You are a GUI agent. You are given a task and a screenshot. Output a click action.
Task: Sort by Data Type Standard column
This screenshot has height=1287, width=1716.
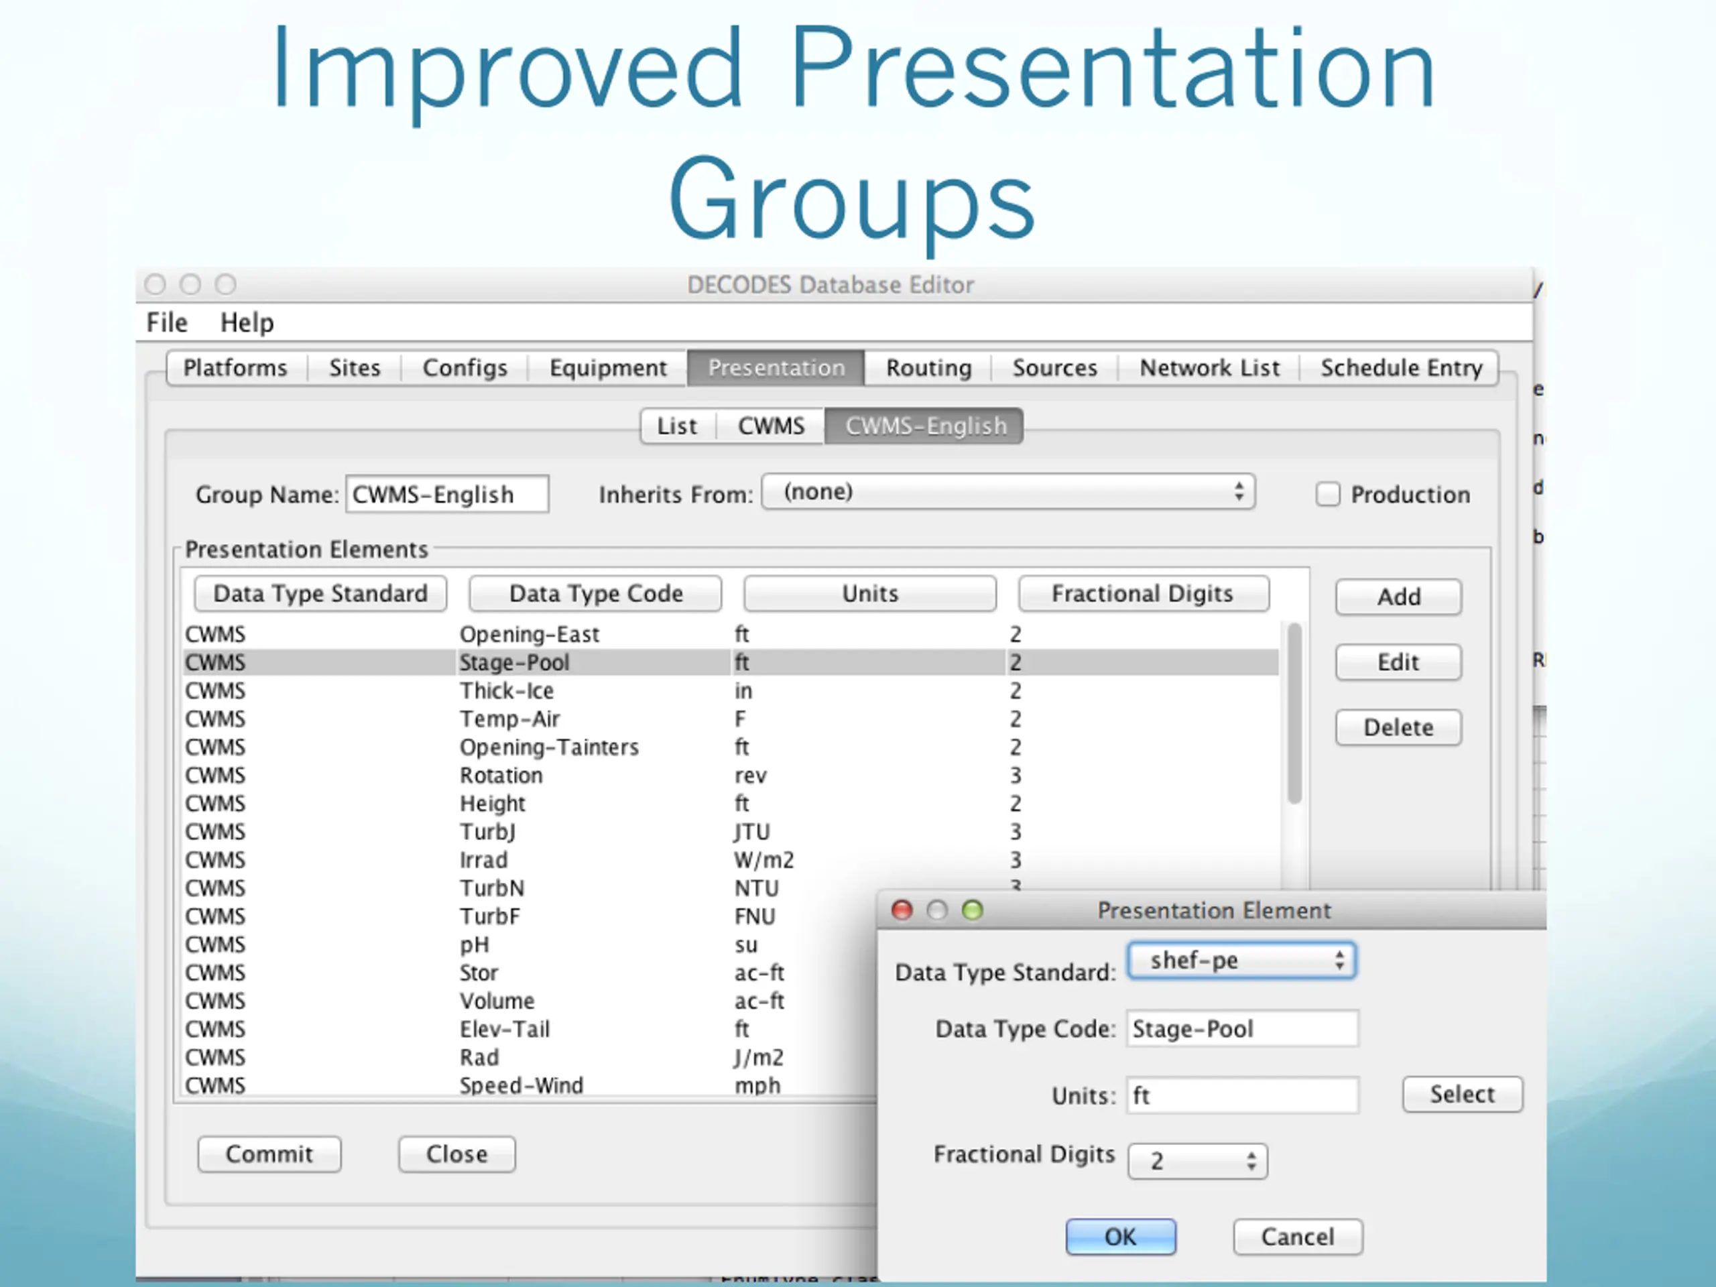pyautogui.click(x=320, y=593)
